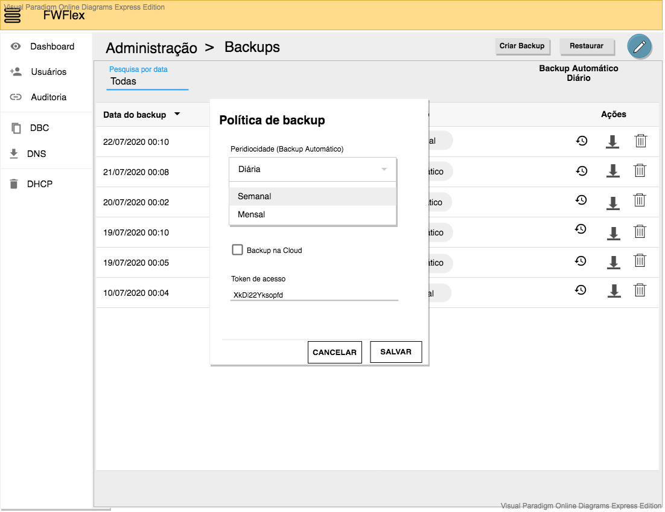Click the 19/07/2020 00:10 date cell
Image resolution: width=665 pixels, height=512 pixels.
coord(136,232)
